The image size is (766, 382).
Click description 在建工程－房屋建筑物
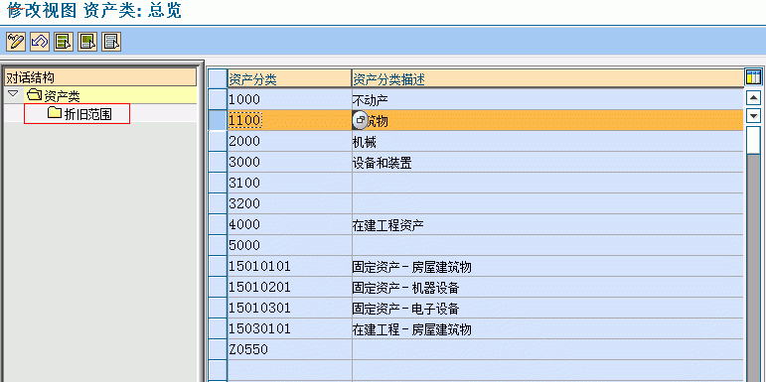coord(547,328)
